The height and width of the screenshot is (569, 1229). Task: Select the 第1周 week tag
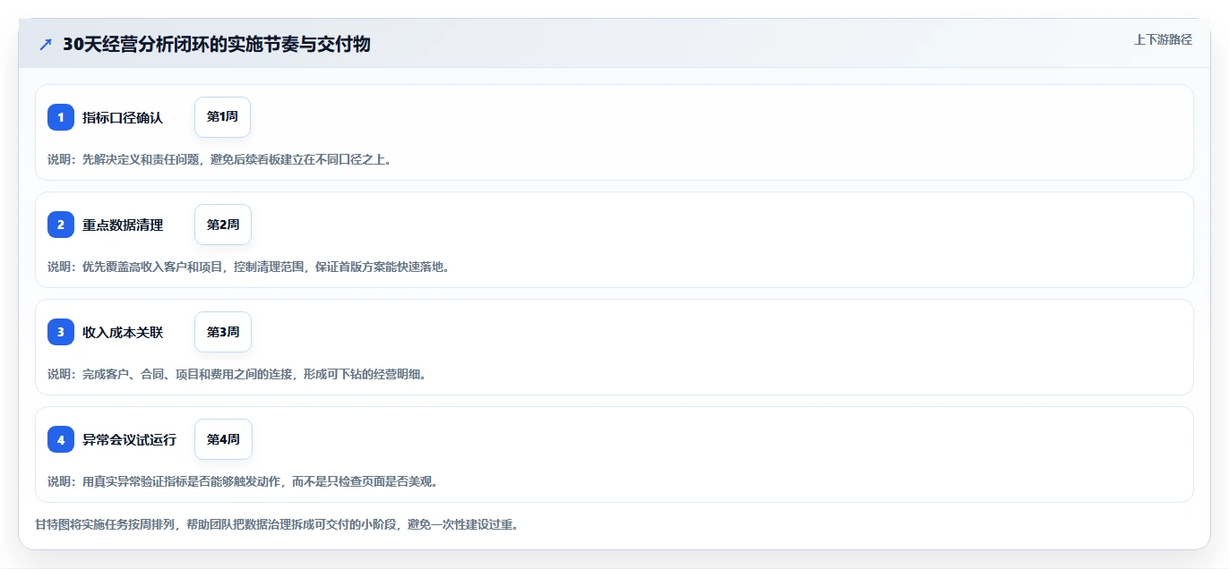(x=222, y=117)
